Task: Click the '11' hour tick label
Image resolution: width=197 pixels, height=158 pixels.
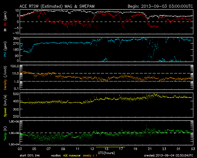Action: pyautogui.click(x=78, y=149)
